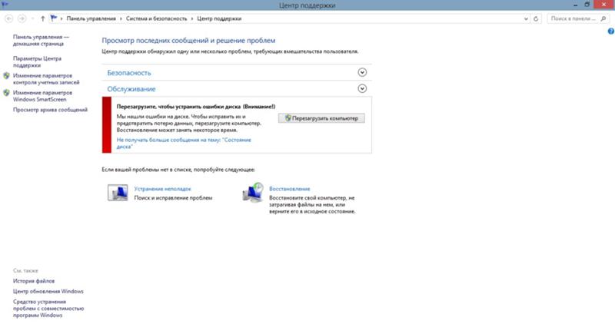Click Система и безопасность breadcrumb

(157, 18)
